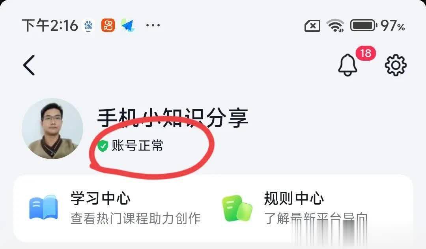Viewport: 426px width, 249px height.
Task: Tap the battery indicator showing 97%
Action: (x=377, y=26)
